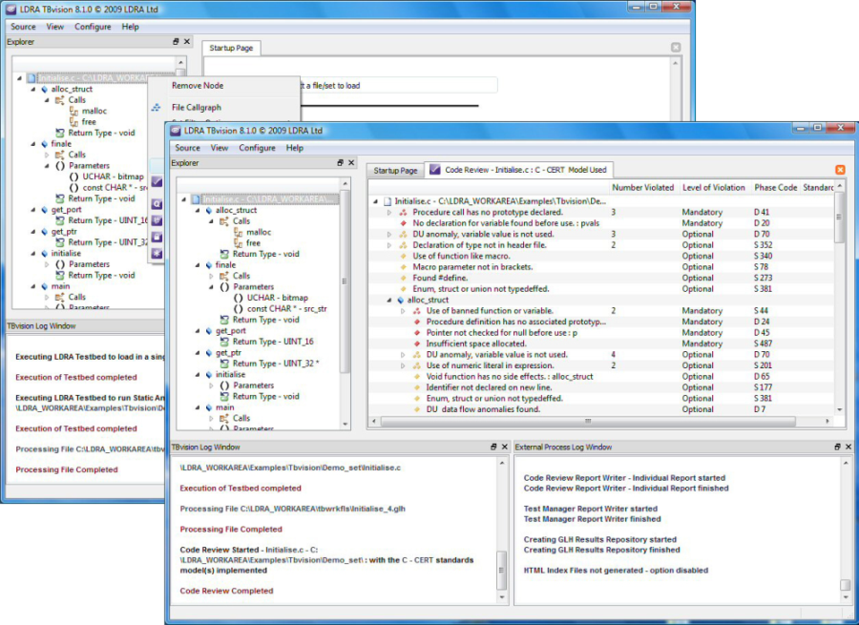Viewport: 859px width, 625px height.
Task: Open Configure menu in front window
Action: click(257, 148)
